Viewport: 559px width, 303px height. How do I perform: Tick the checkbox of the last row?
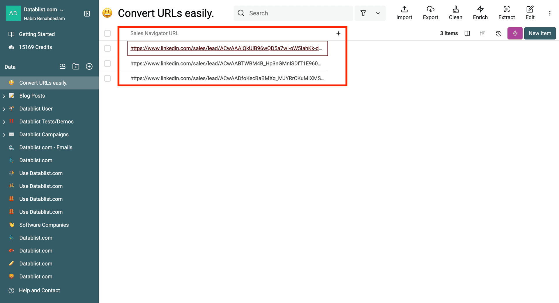(107, 78)
